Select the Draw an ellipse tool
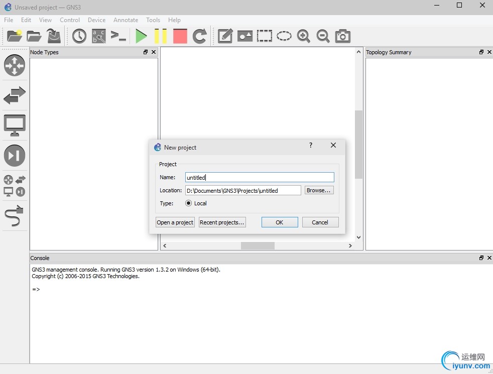Screen dimensions: 493x374 pyautogui.click(x=284, y=36)
